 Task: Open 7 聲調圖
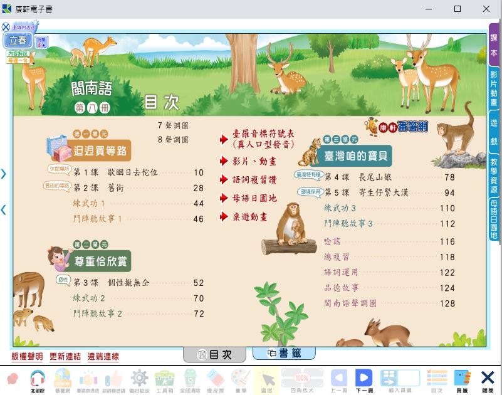coord(173,125)
